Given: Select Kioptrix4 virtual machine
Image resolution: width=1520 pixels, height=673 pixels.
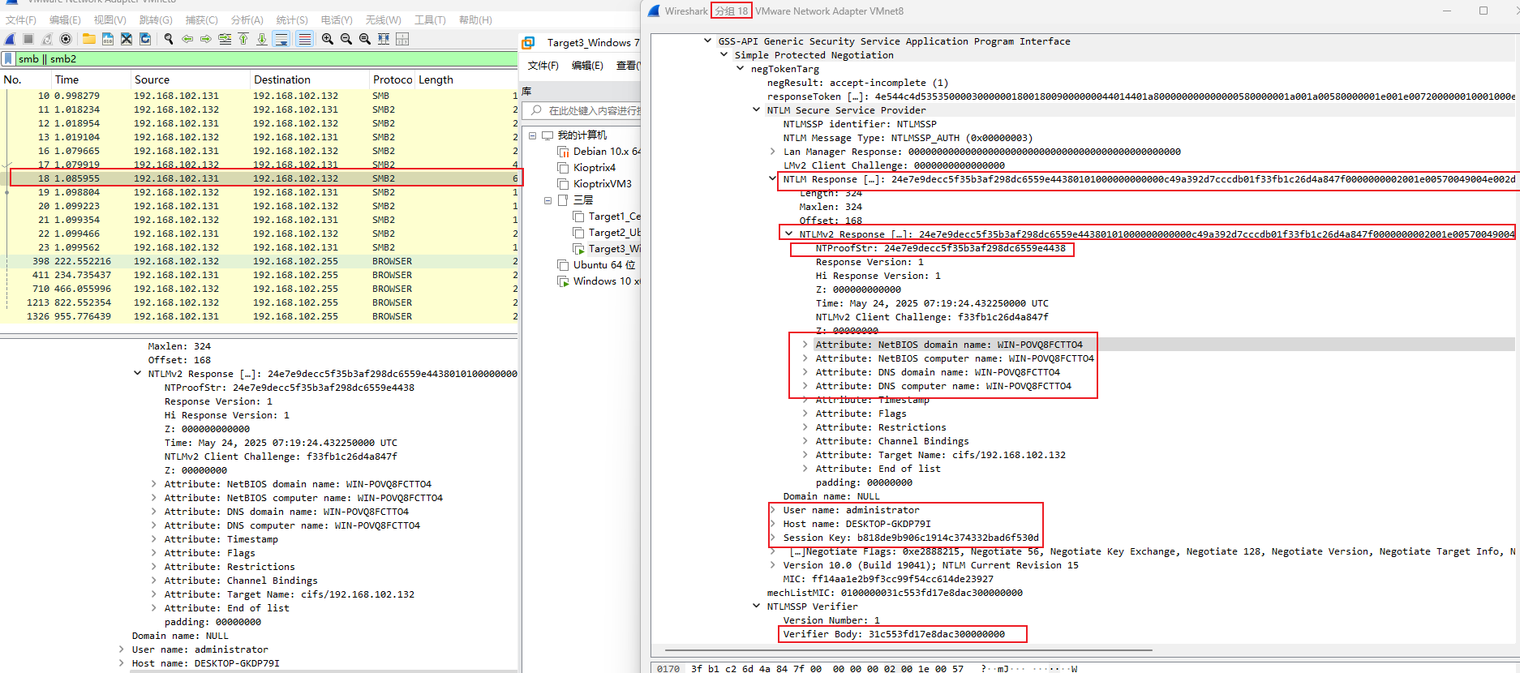Looking at the screenshot, I should (x=586, y=168).
